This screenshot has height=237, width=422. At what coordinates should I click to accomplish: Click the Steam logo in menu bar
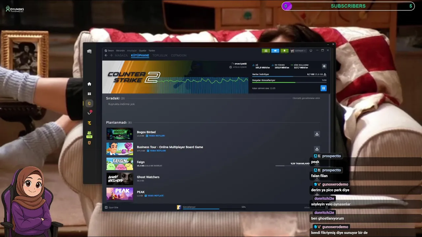tap(106, 51)
